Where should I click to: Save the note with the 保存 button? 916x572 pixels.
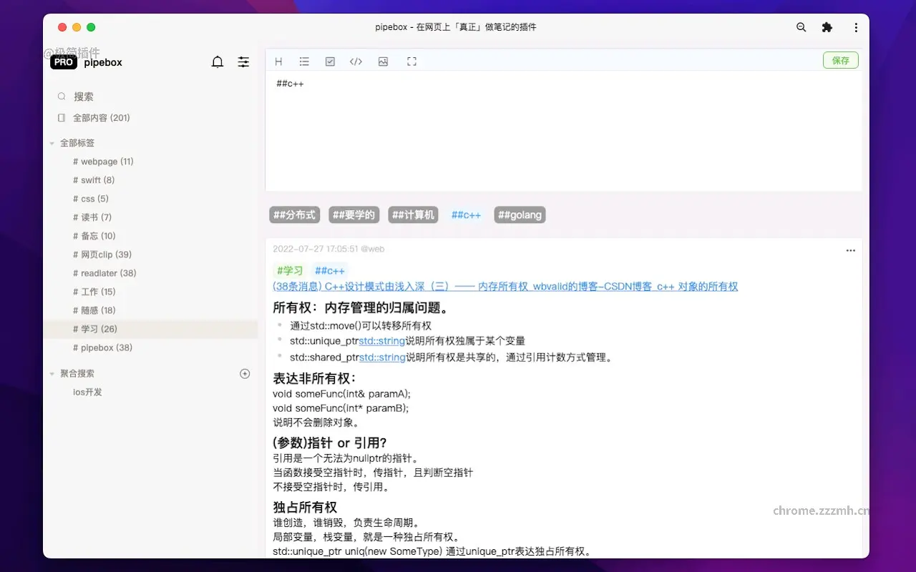(x=840, y=60)
